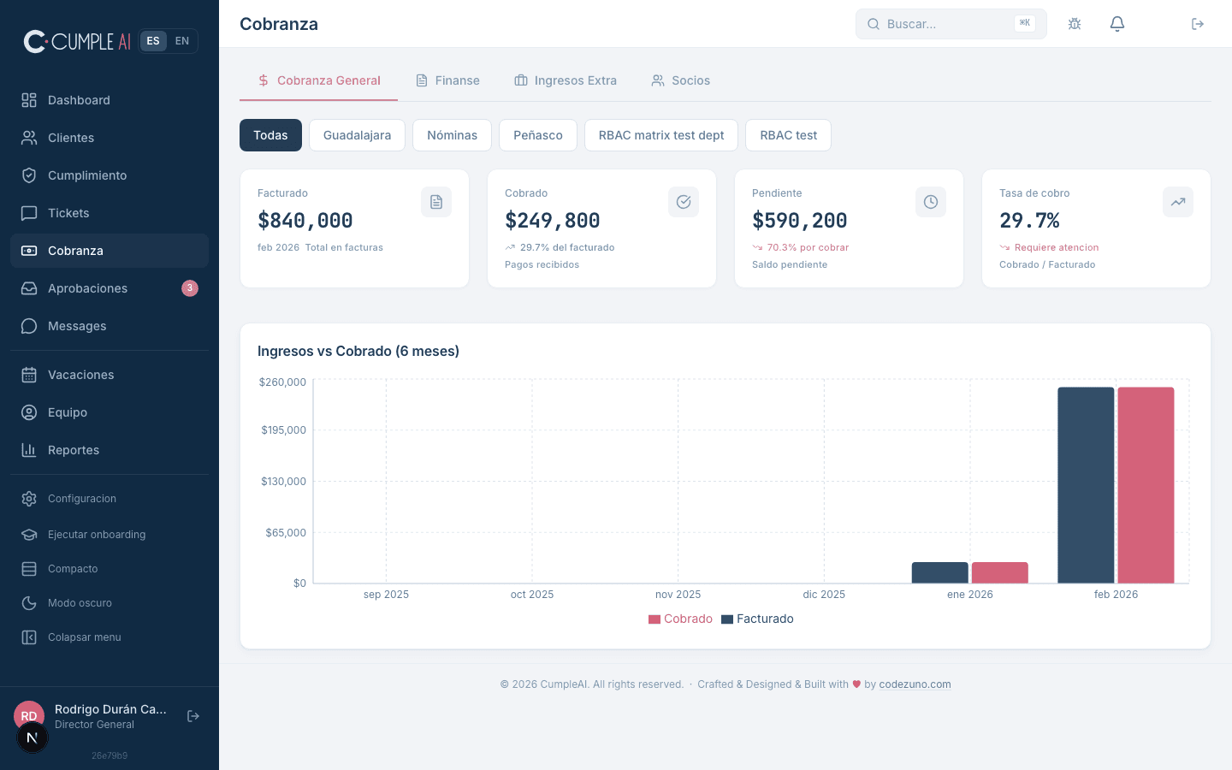Collapse the sidebar with Colapsar menu
This screenshot has width=1232, height=770.
(x=84, y=637)
